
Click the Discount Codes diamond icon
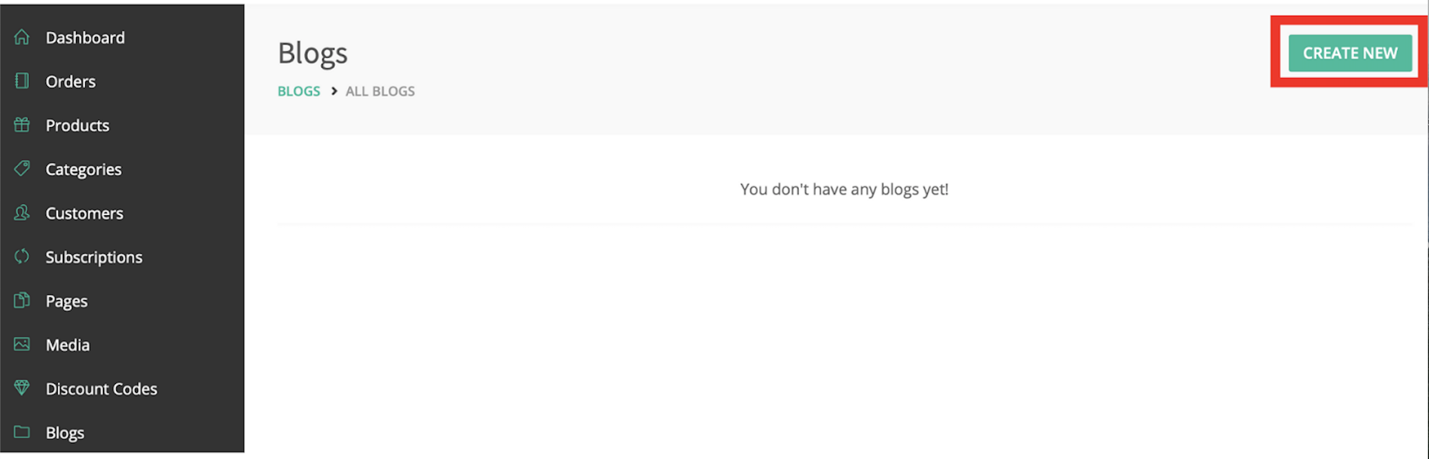coord(21,388)
